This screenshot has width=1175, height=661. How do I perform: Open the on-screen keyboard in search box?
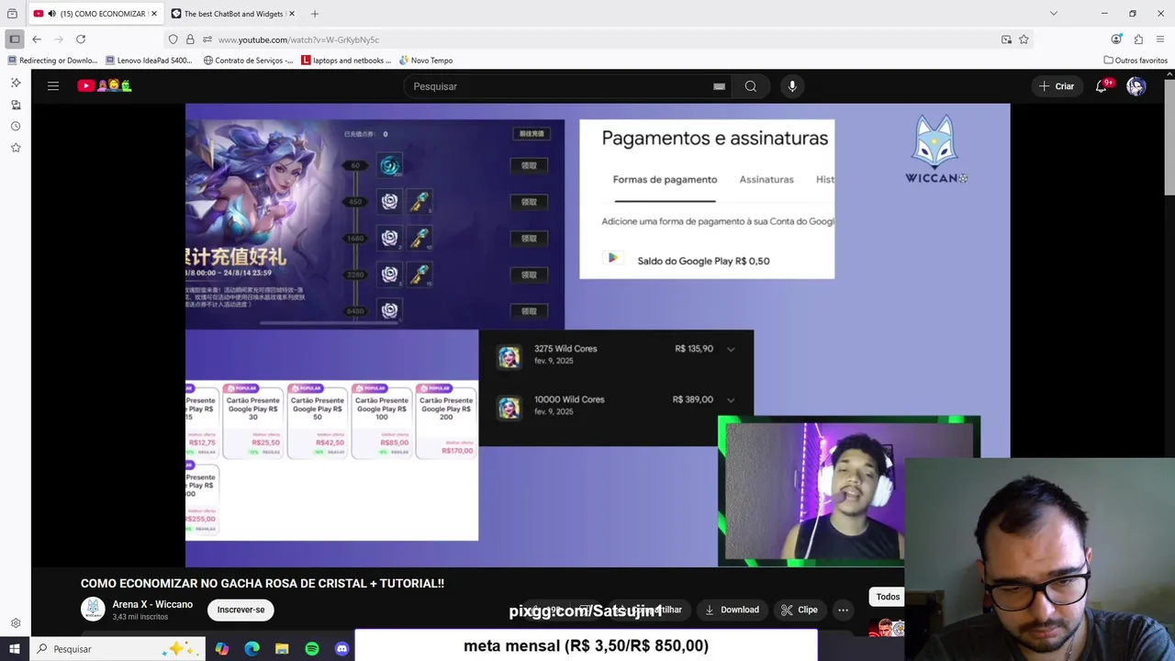pyautogui.click(x=720, y=86)
